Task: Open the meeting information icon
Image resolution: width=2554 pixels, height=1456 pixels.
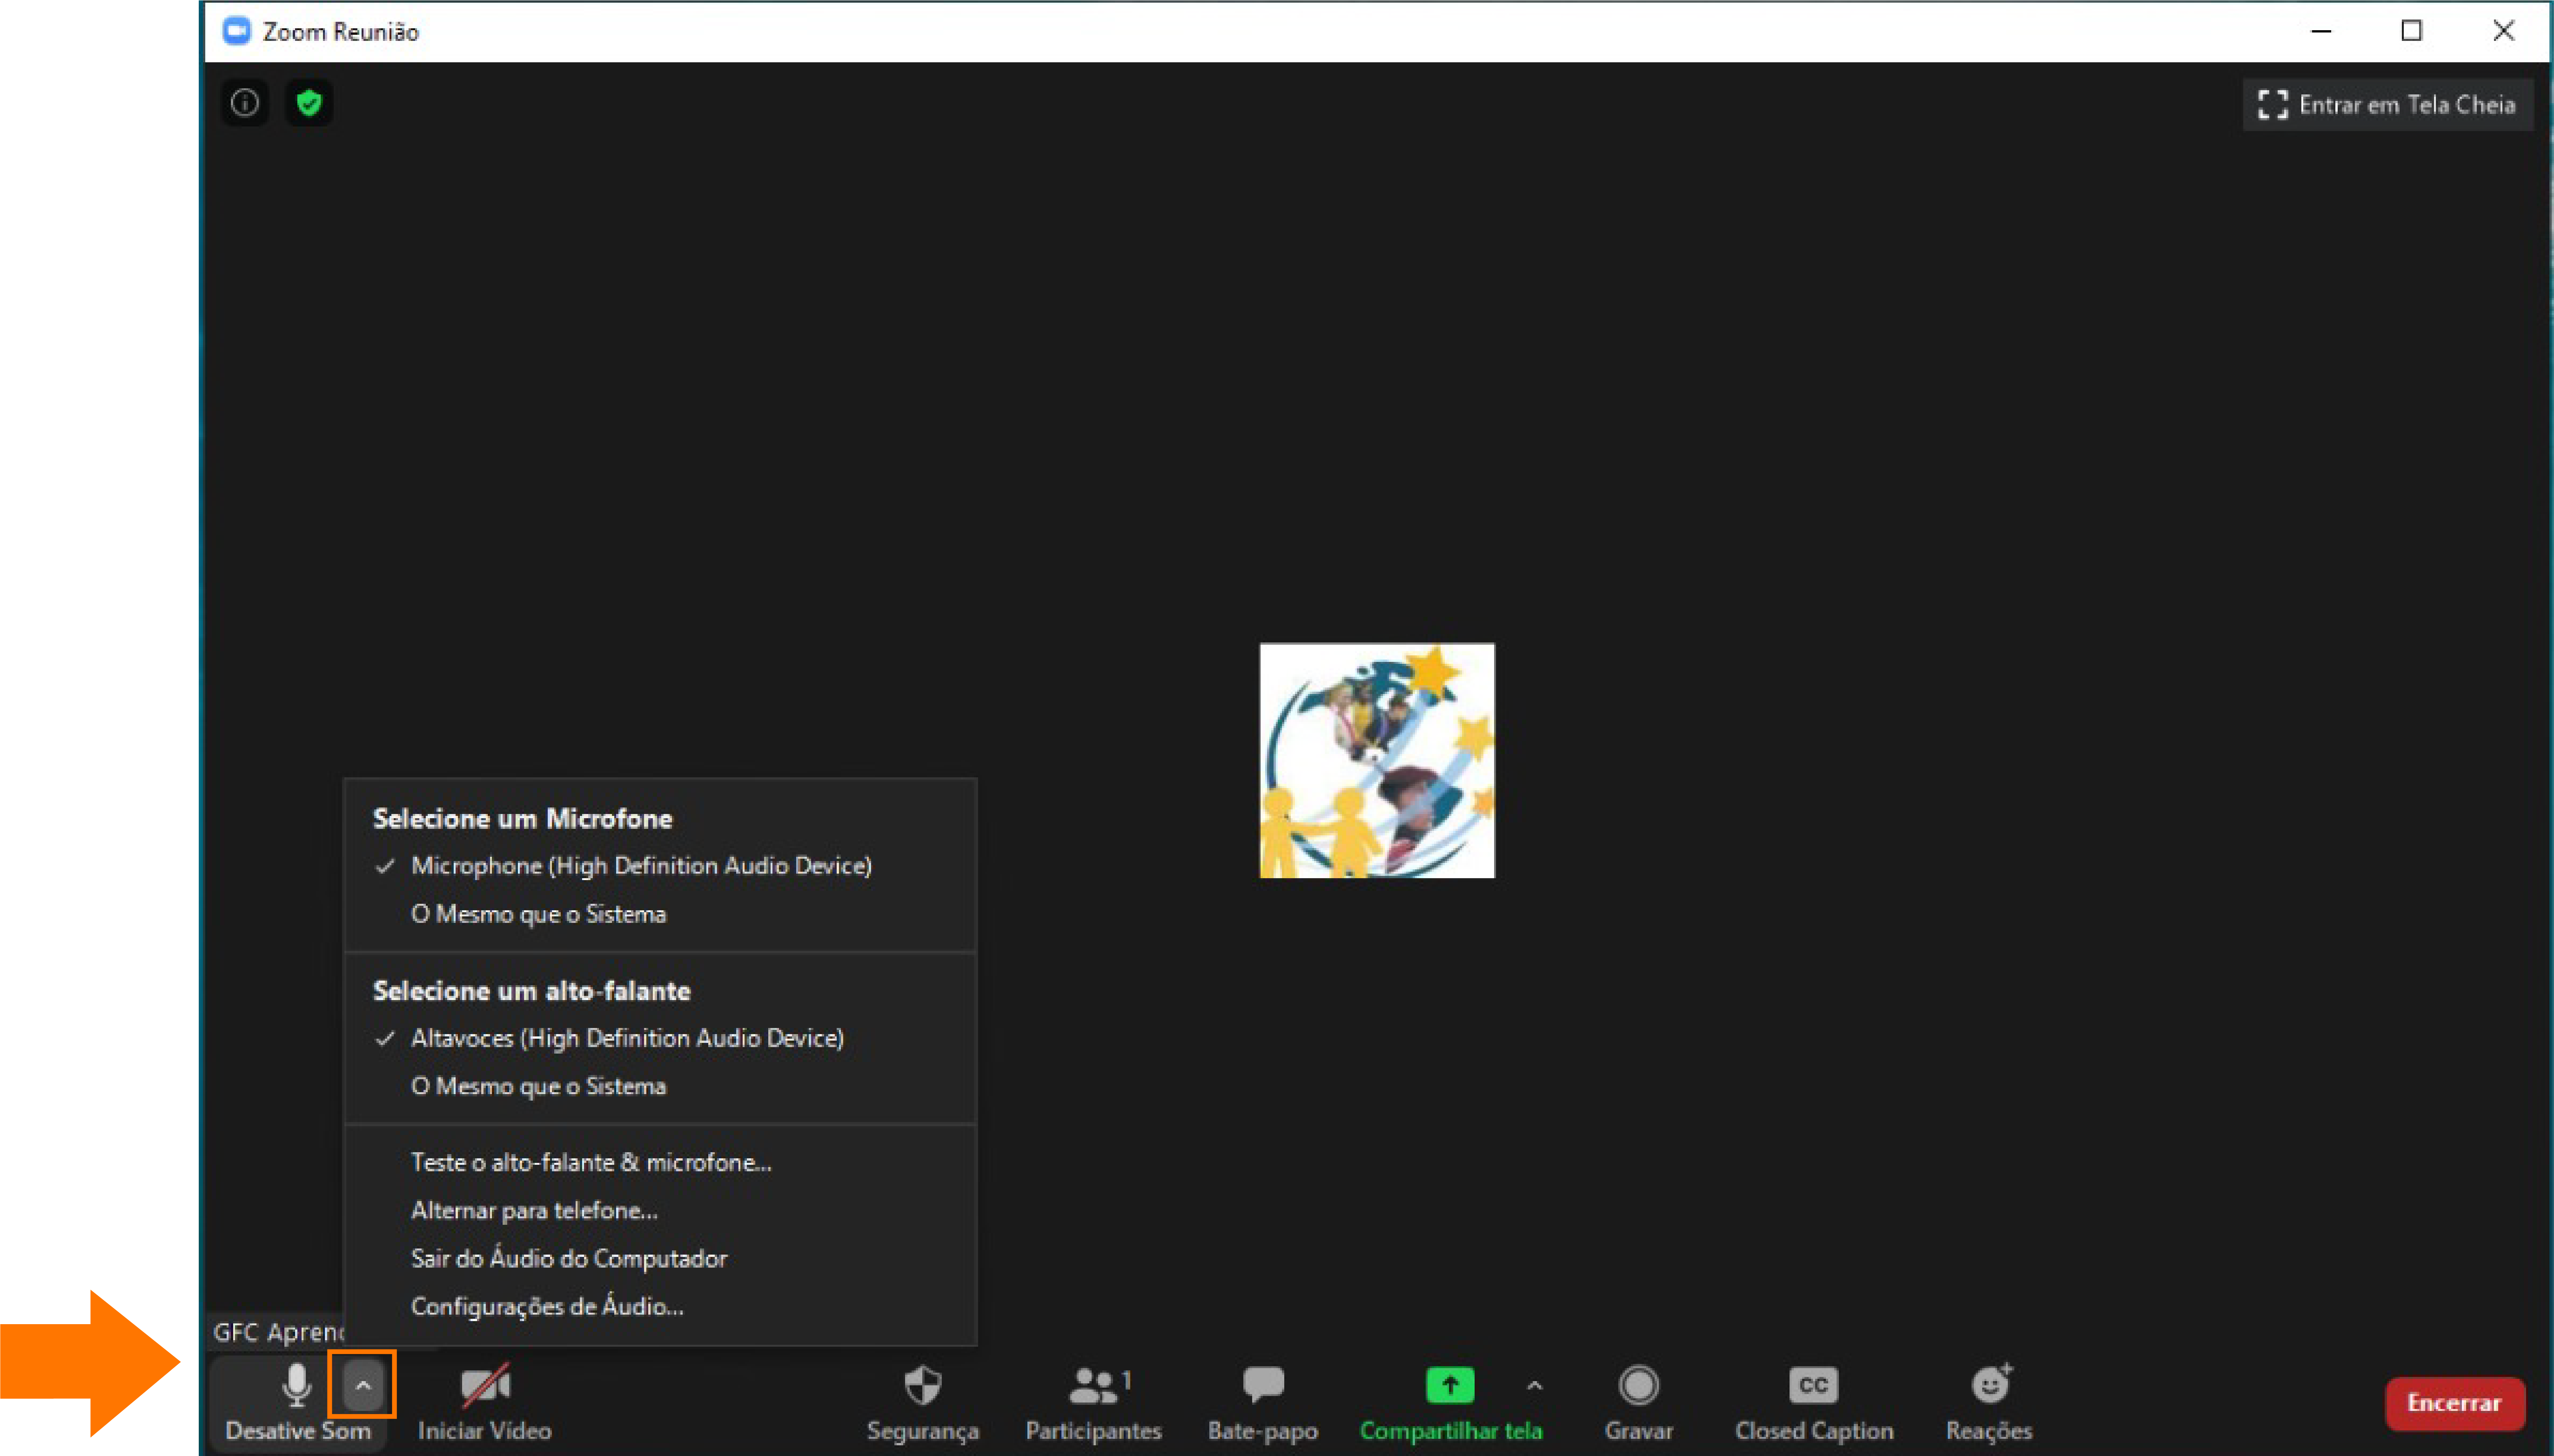Action: point(245,103)
